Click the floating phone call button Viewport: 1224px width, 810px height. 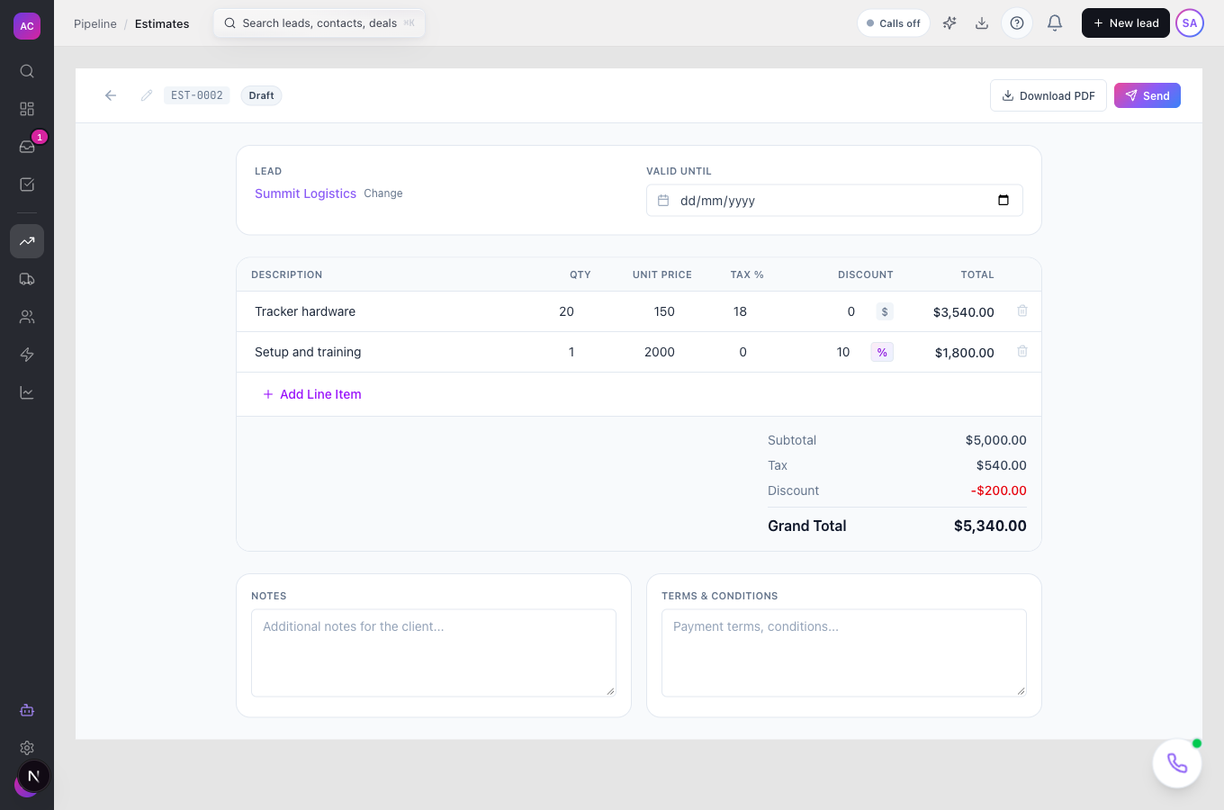coord(1177,763)
